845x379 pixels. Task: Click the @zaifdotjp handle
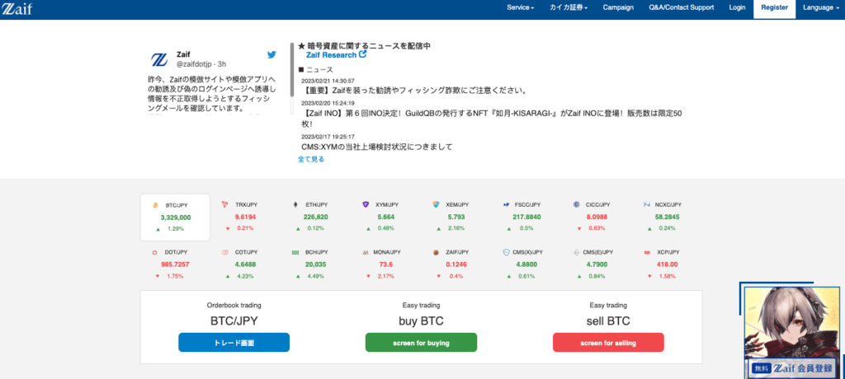[x=195, y=64]
